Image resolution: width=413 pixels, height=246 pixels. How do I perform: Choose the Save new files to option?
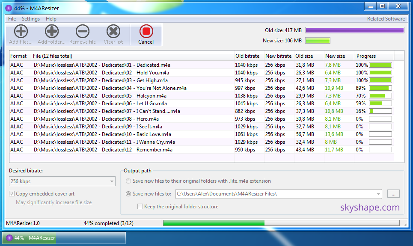click(128, 194)
